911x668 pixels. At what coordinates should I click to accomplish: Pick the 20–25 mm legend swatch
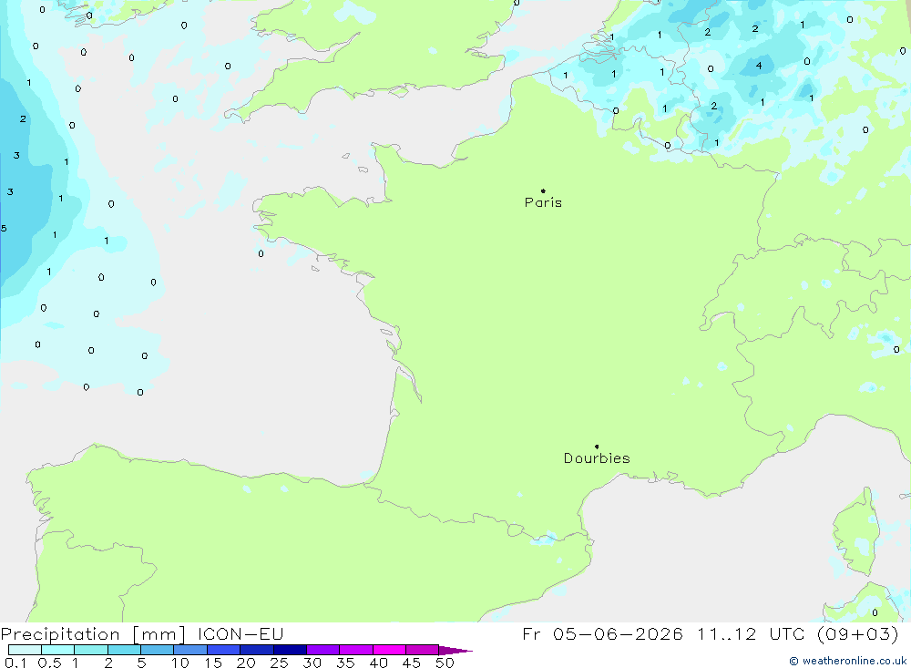[256, 650]
